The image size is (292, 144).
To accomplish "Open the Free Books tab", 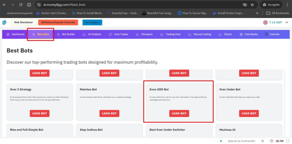I will 249,34.
